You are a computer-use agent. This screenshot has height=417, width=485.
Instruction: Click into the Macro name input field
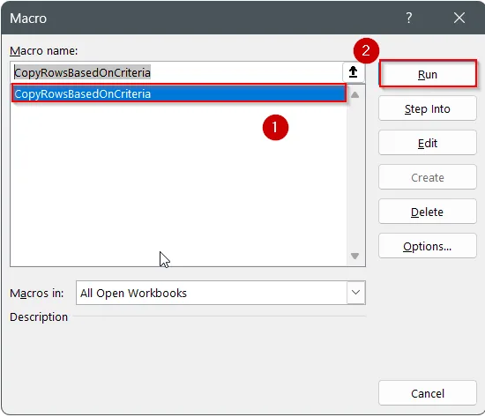[x=176, y=72]
